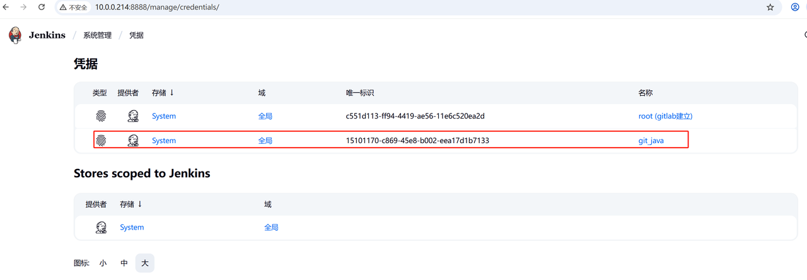Click fingerprint icon in git_java row
The height and width of the screenshot is (280, 807).
tap(101, 141)
